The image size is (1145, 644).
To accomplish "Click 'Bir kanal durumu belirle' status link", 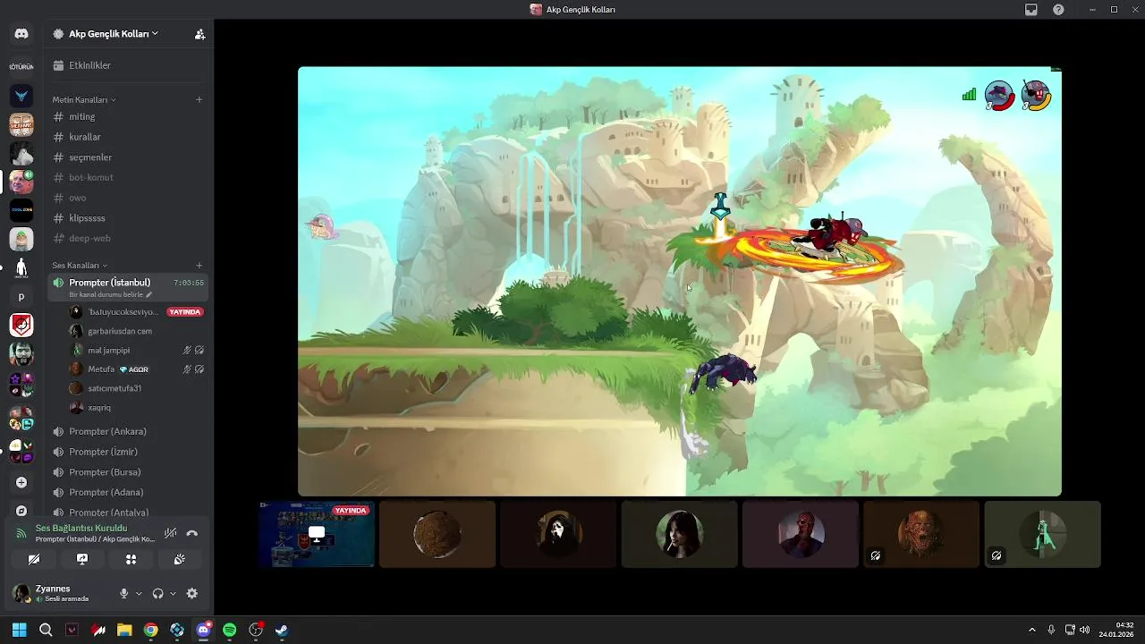I will point(110,294).
